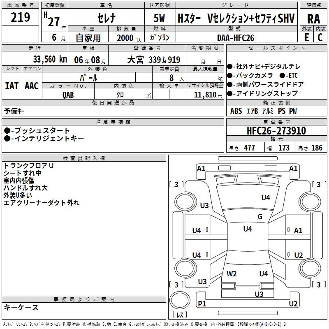Click the G mark on windshield diagram
329x329 pixels.
[260, 217]
